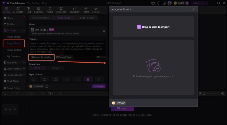Switch to Reference Image mode
Image resolution: width=227 pixels, height=125 pixels.
(40, 18)
